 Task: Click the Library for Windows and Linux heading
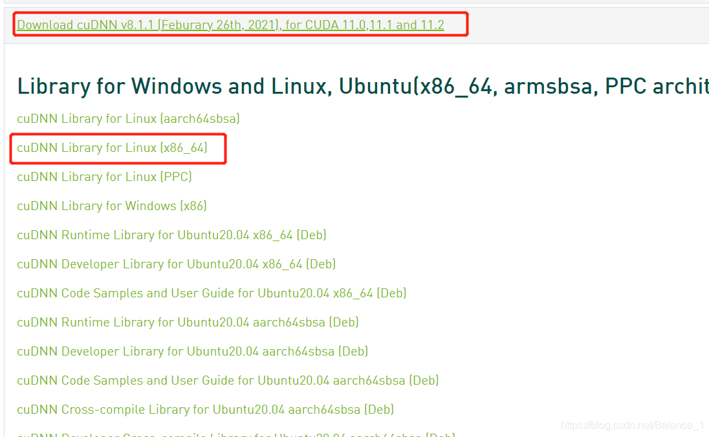(x=363, y=86)
